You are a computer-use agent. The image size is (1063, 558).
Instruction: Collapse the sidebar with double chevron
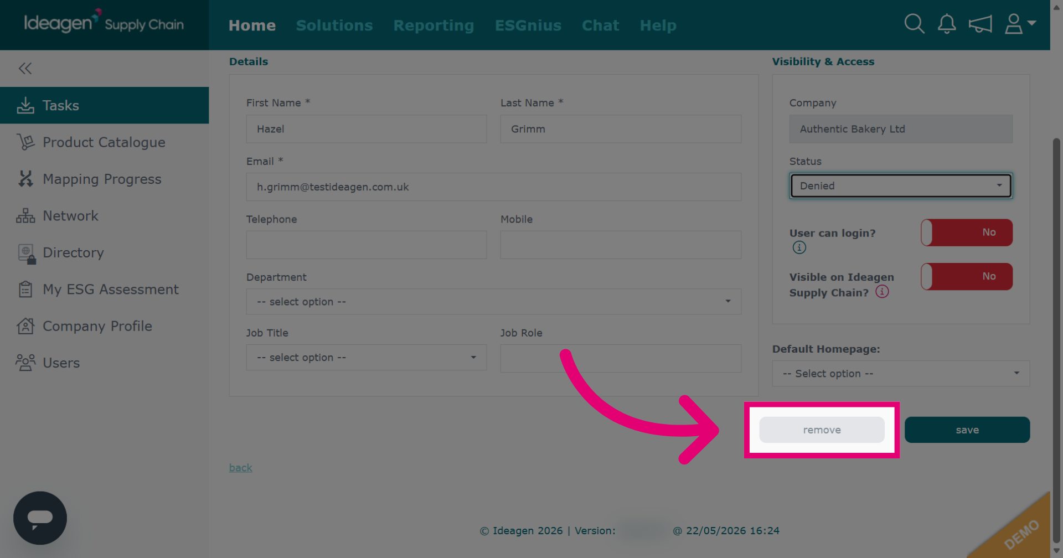(25, 68)
